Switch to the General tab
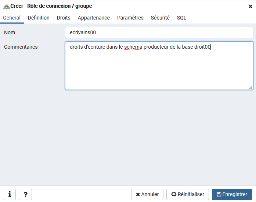Viewport: 256px width, 202px height. pyautogui.click(x=12, y=18)
